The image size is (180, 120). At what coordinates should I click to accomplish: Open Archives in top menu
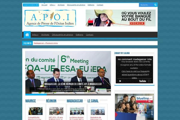pyautogui.click(x=61, y=5)
